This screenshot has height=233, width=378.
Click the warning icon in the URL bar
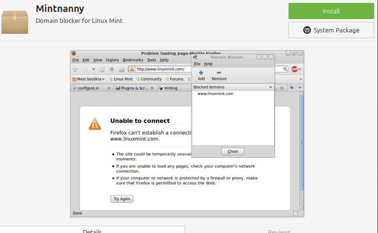(x=132, y=69)
